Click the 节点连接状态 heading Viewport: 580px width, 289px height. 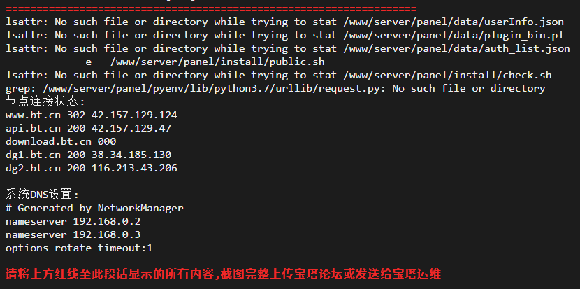[x=45, y=102]
